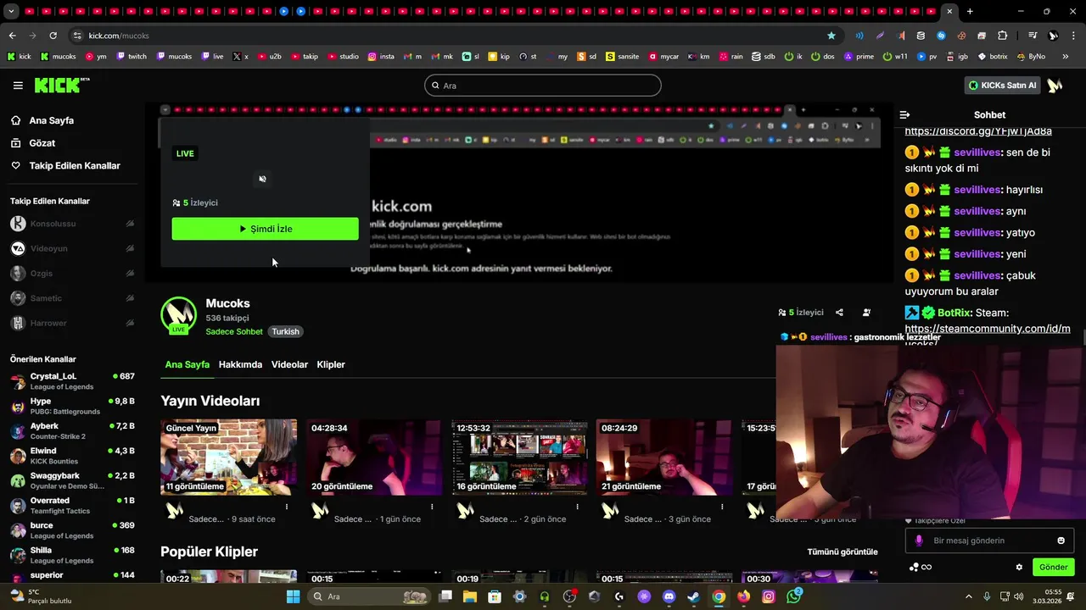Click the microphone icon in chat input
Viewport: 1086px width, 610px height.
919,541
